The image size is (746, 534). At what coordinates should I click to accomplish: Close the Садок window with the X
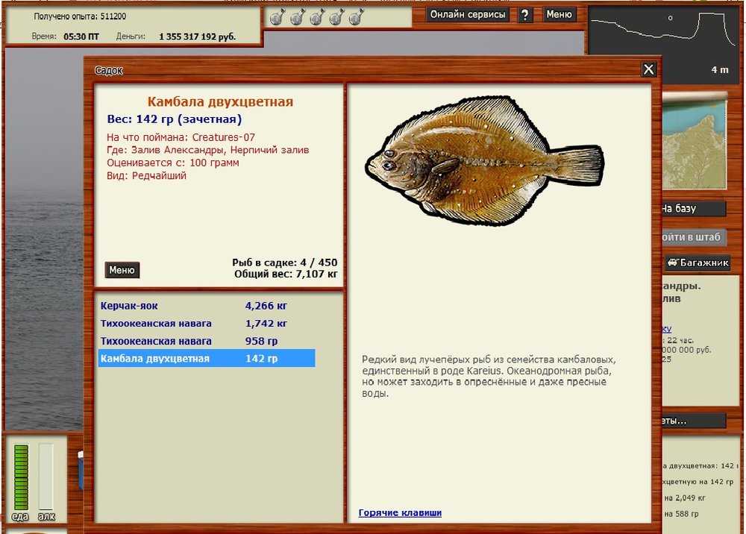649,69
